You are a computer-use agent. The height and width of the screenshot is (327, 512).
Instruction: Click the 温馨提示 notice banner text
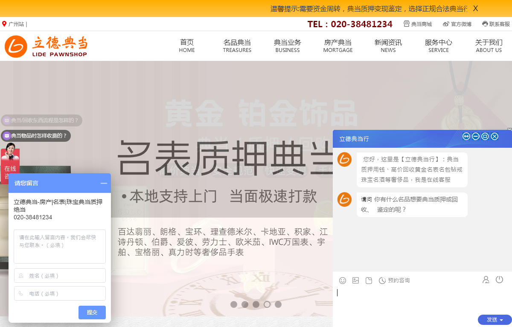[369, 9]
